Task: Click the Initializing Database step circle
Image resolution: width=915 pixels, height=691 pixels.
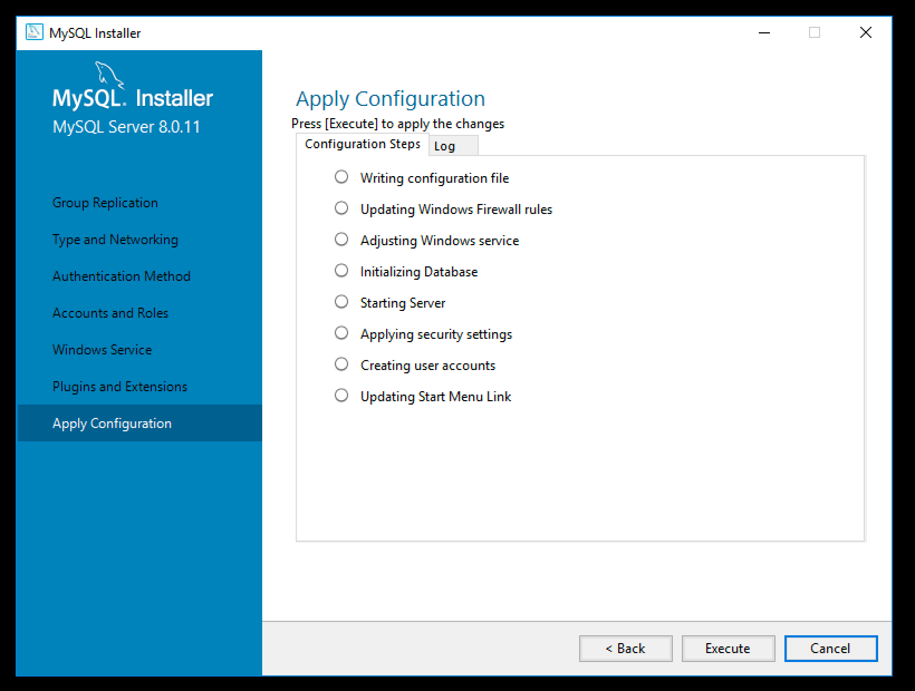Action: (341, 271)
